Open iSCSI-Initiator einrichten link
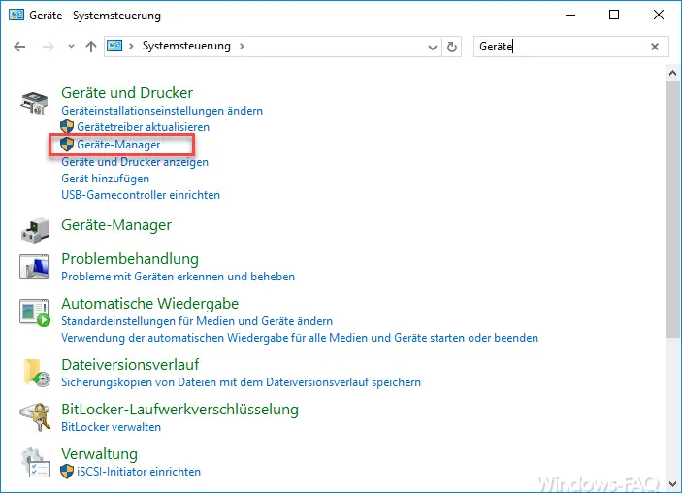This screenshot has width=682, height=493. click(x=139, y=472)
